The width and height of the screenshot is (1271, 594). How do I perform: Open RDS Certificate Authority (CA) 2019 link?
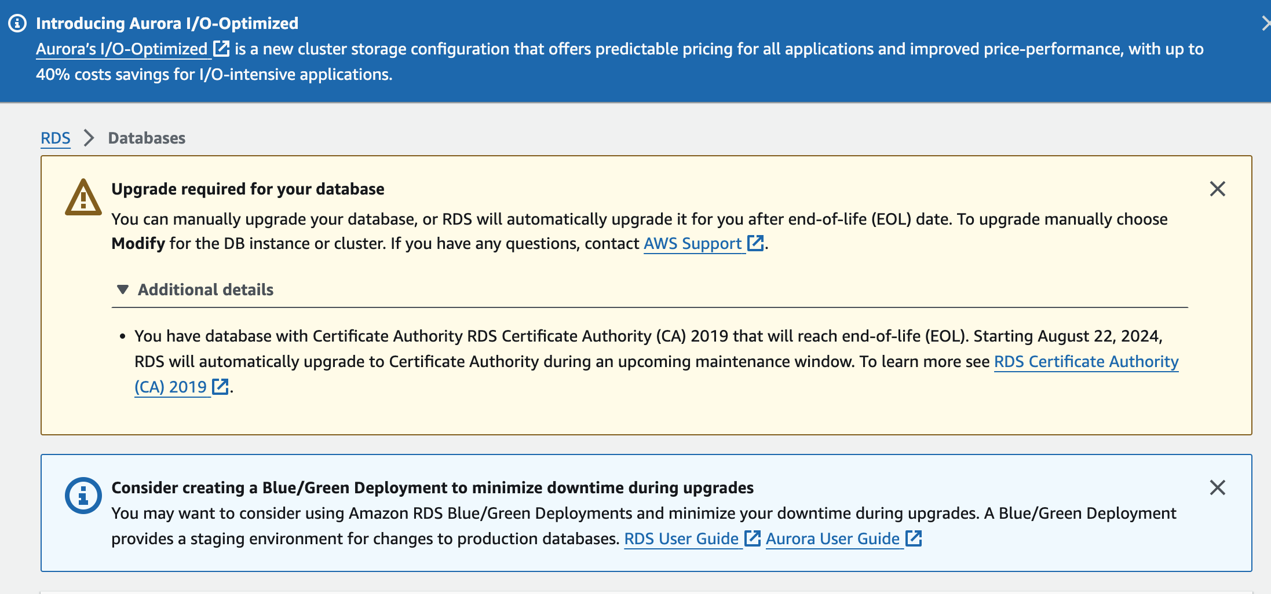point(1086,361)
